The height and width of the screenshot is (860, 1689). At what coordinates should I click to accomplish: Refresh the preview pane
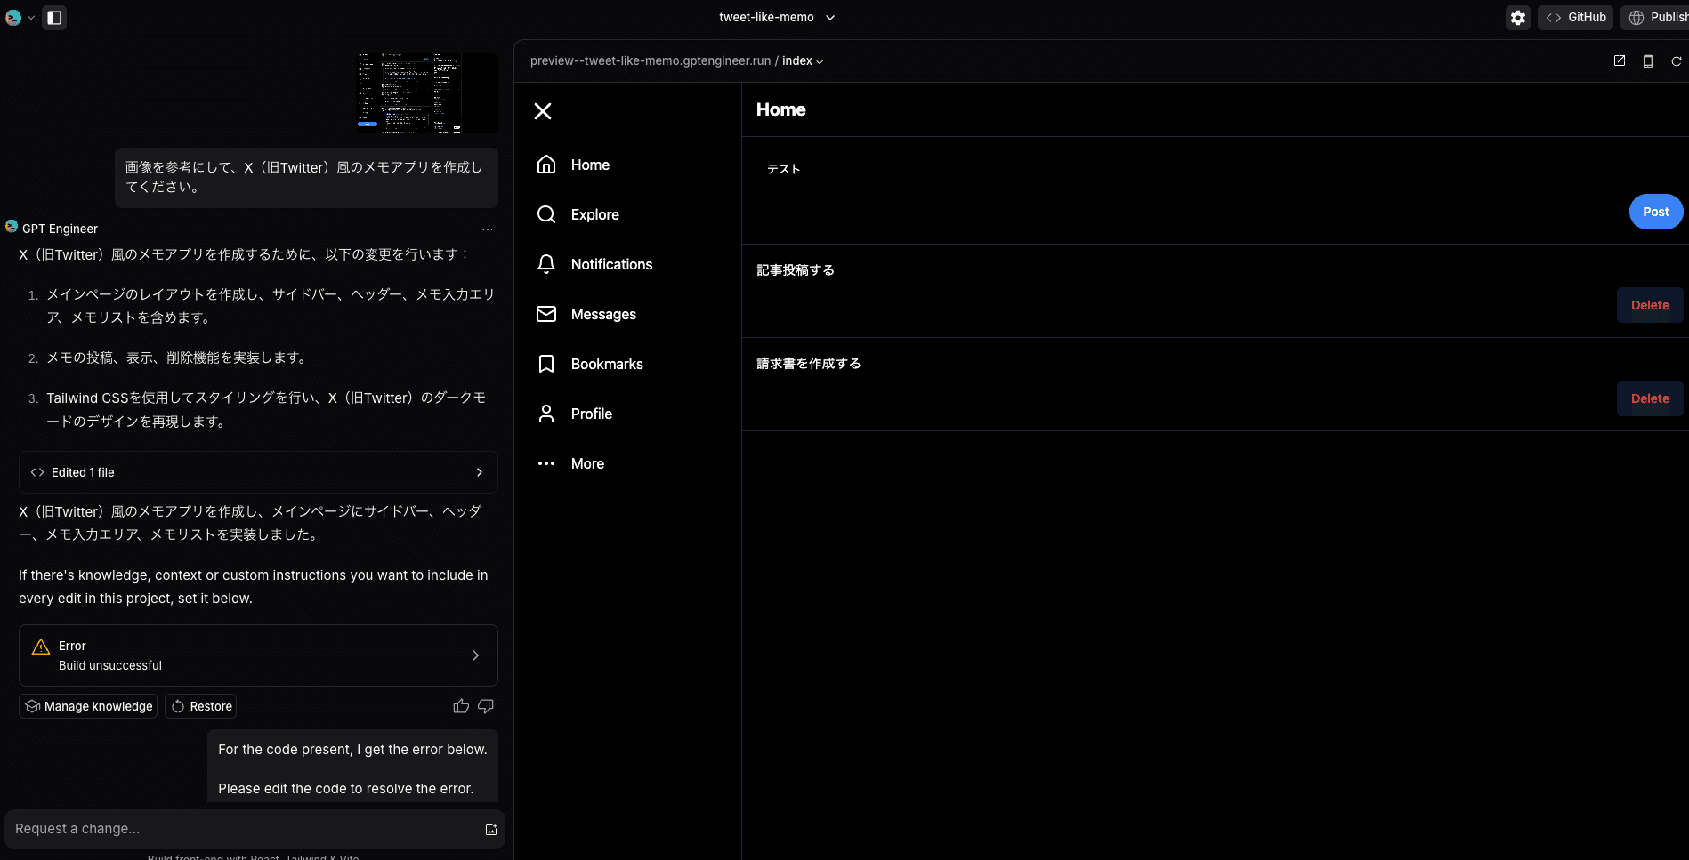coord(1677,61)
